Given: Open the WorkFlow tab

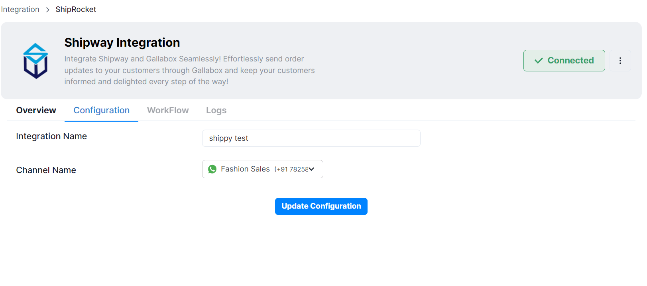Looking at the screenshot, I should click(168, 110).
